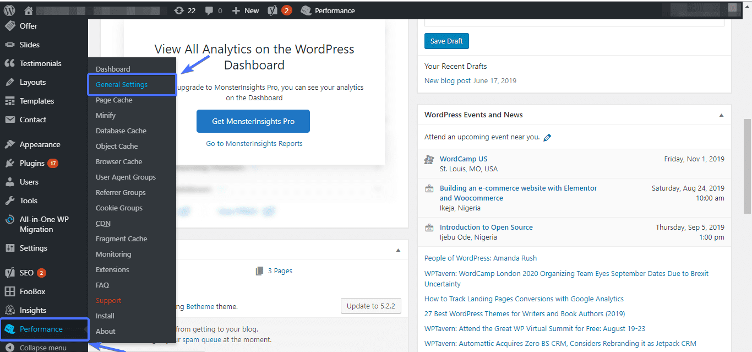Viewport: 752px width, 352px height.
Task: Open Install in Performance submenu
Action: coord(105,316)
